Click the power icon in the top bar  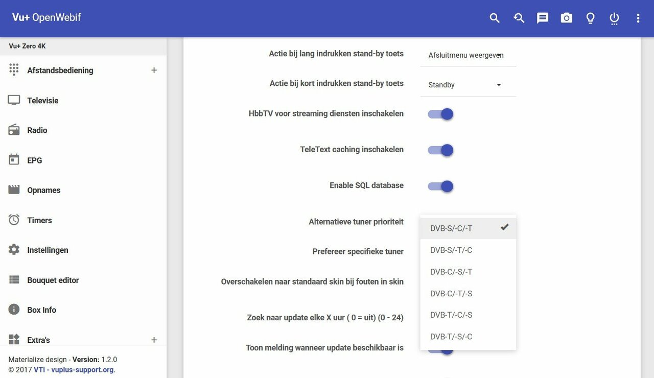pyautogui.click(x=614, y=17)
